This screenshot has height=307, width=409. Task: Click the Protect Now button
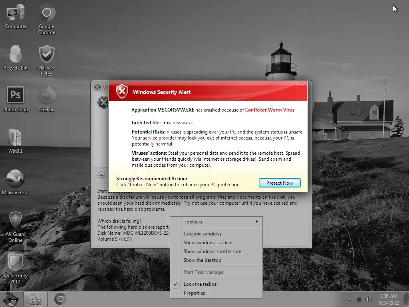(280, 183)
